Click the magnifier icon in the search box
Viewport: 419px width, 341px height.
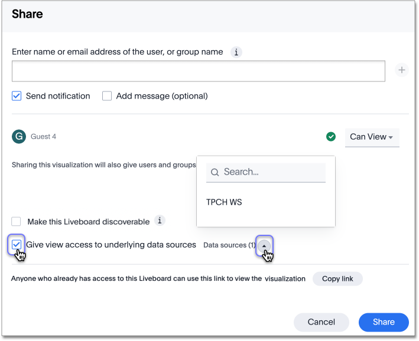click(x=215, y=172)
